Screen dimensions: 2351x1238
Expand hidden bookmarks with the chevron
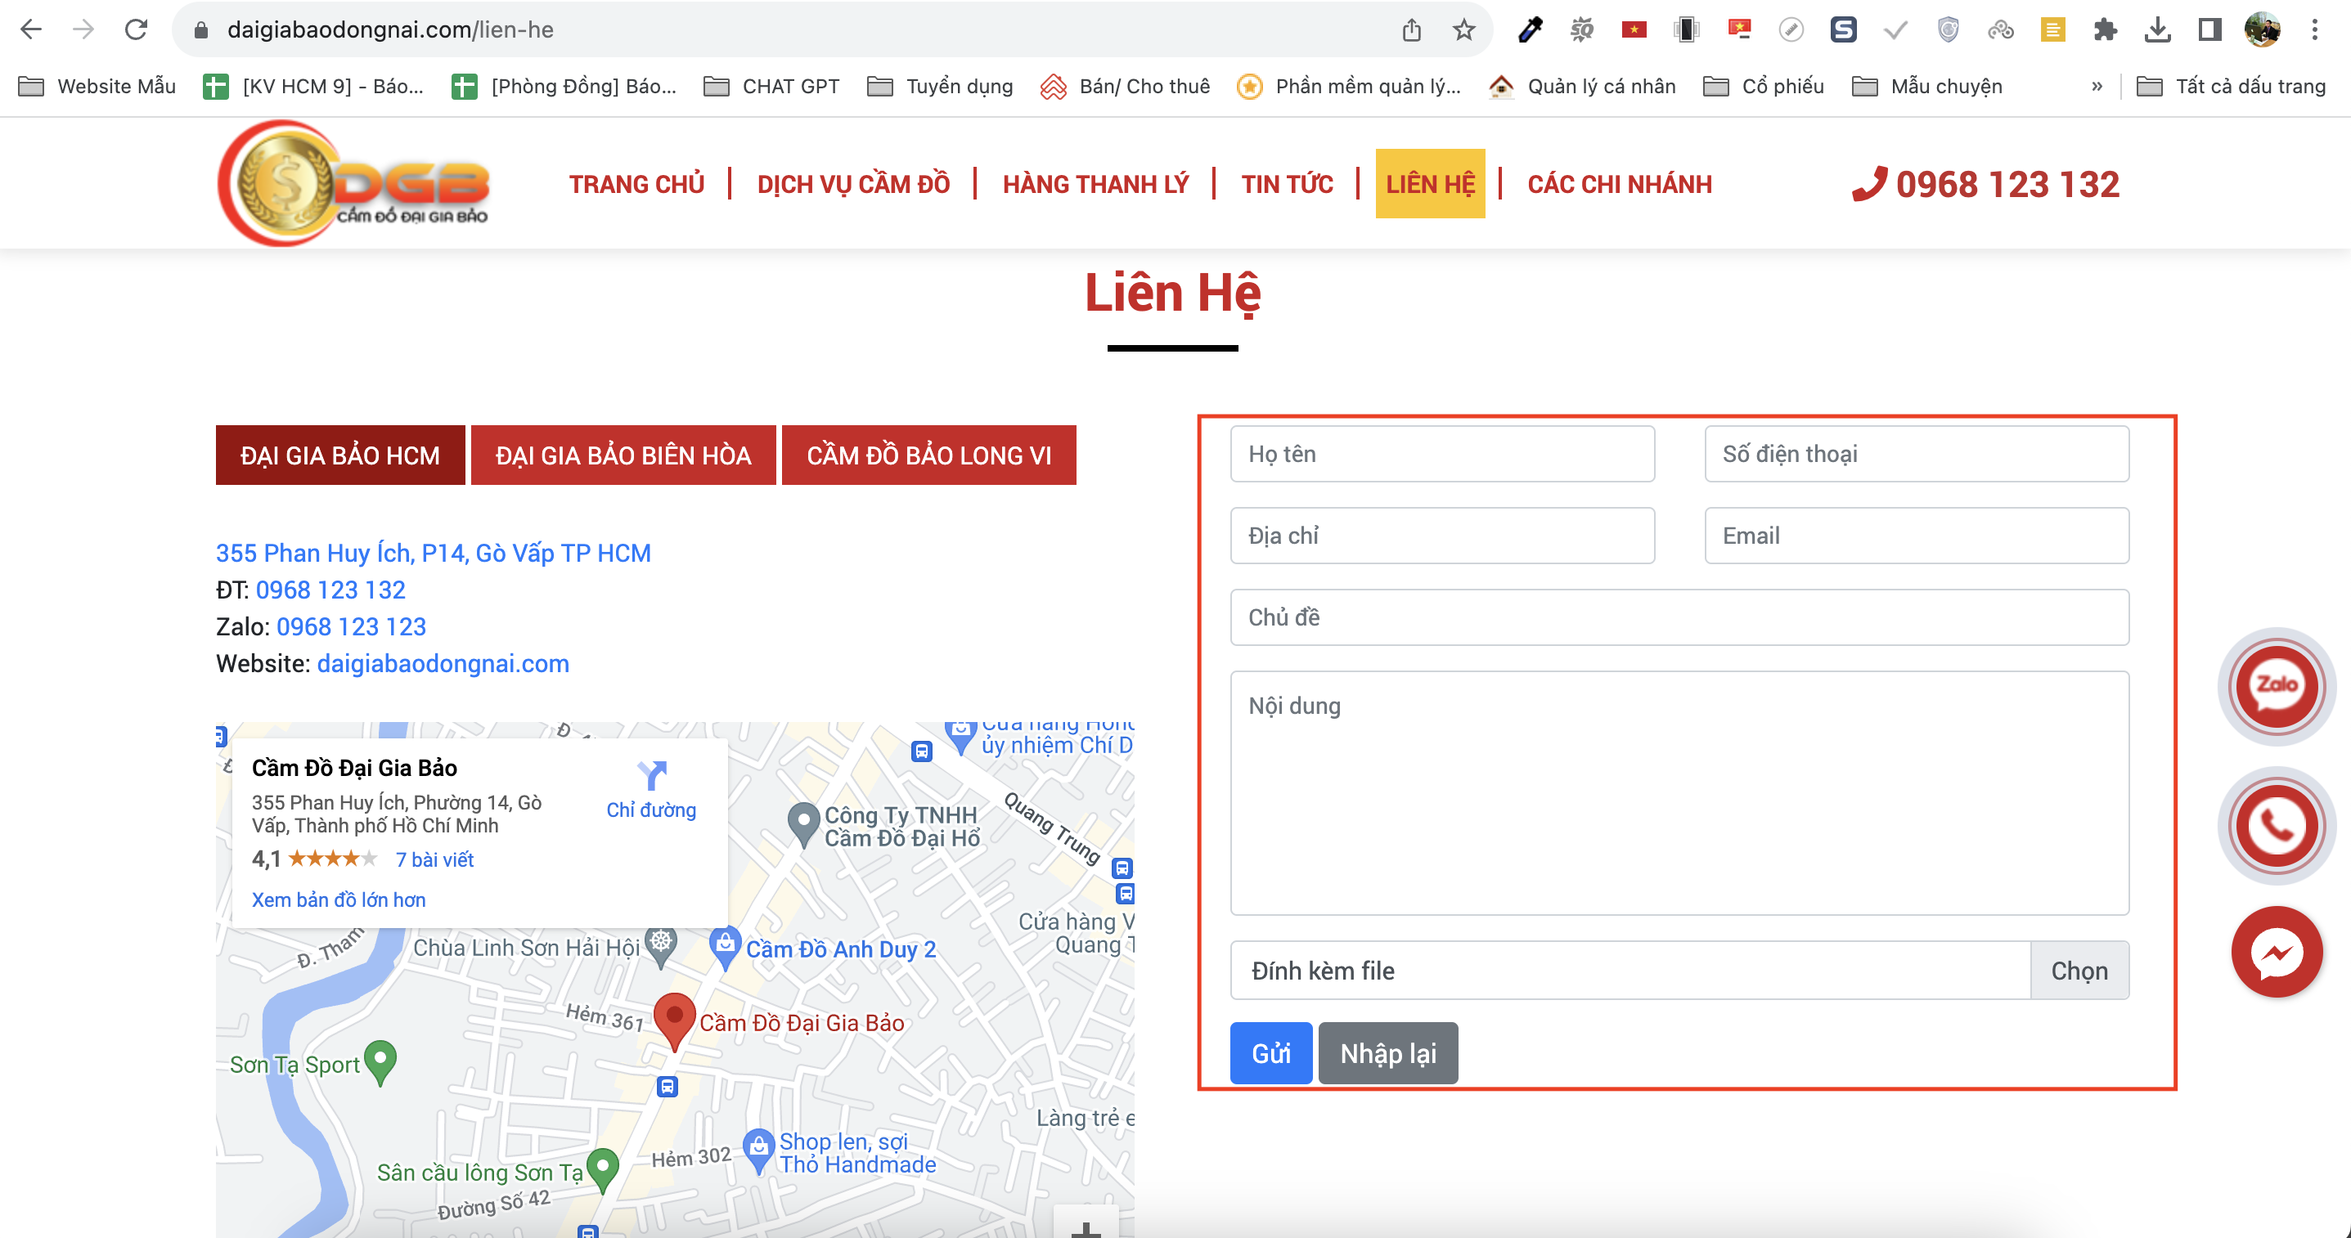click(2097, 85)
